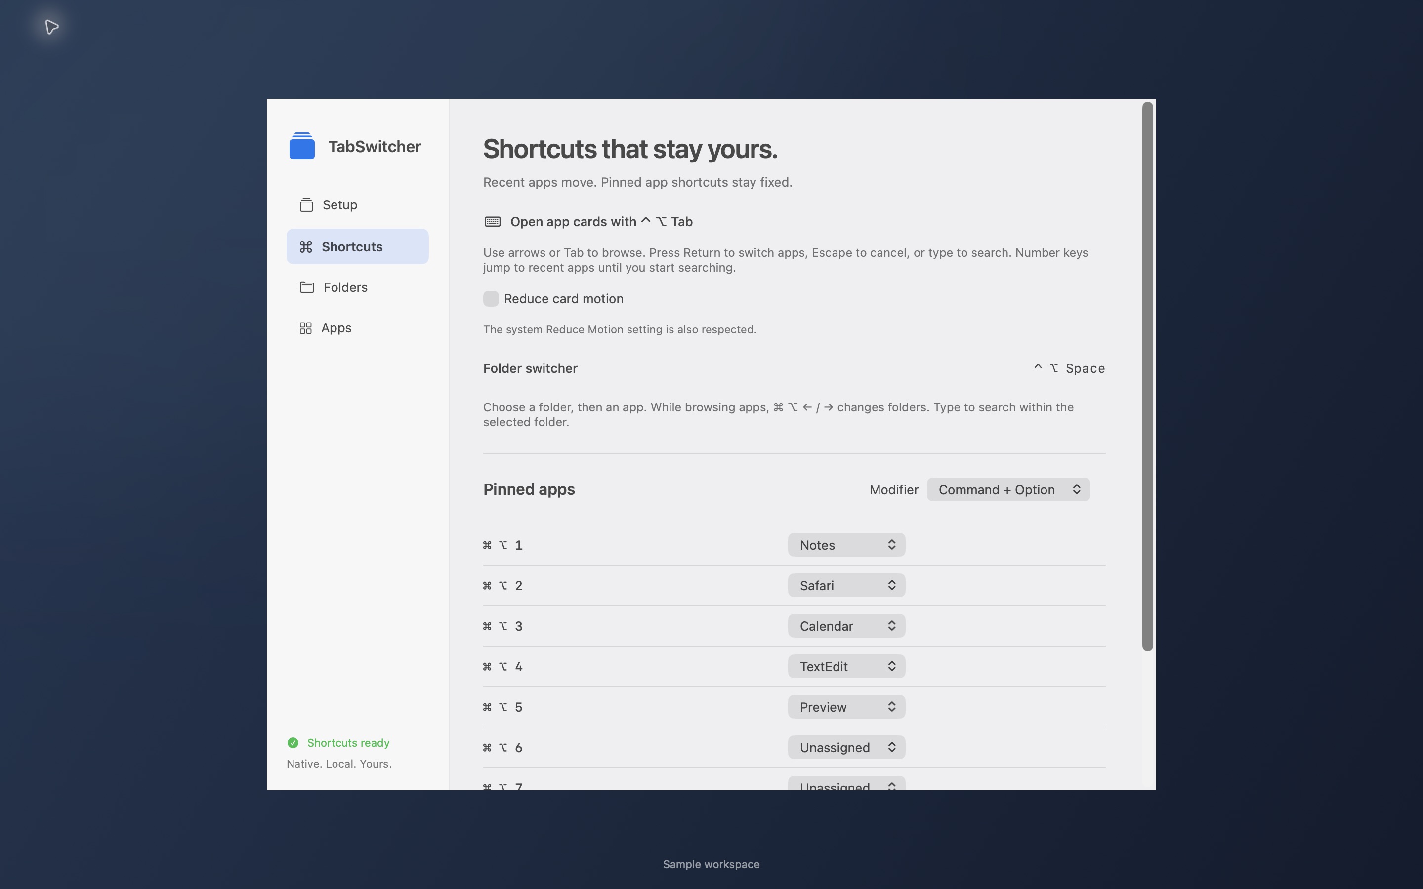Click the Shortcuts that stay yours heading
Screen dimensions: 1423x889
coord(630,149)
